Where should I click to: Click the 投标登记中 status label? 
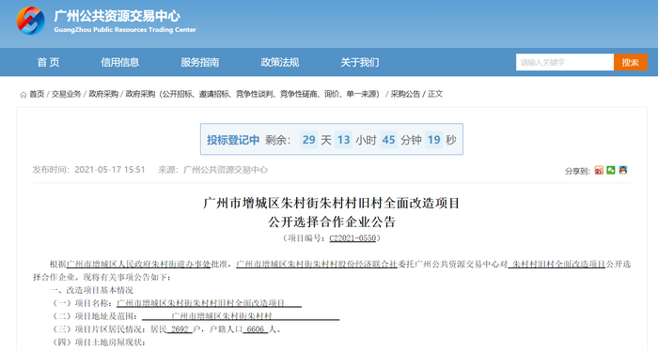(233, 140)
